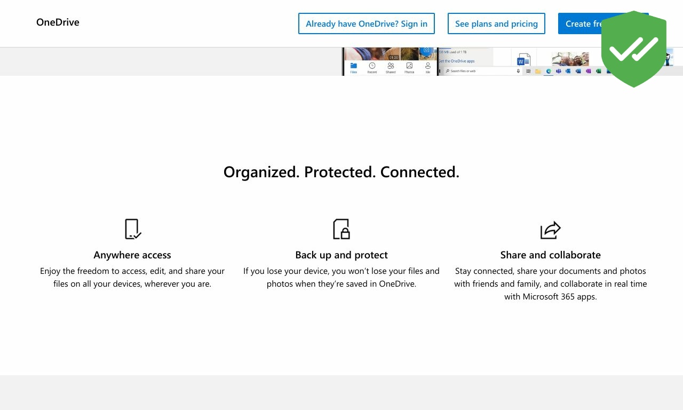Image resolution: width=683 pixels, height=410 pixels.
Task: Select the 'Share and collaborate' heading
Action: [551, 255]
